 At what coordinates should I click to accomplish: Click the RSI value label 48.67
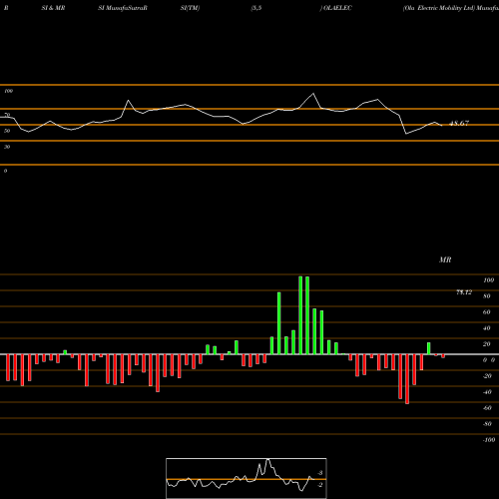(459, 124)
